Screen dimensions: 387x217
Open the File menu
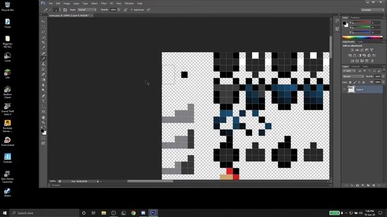51,4
